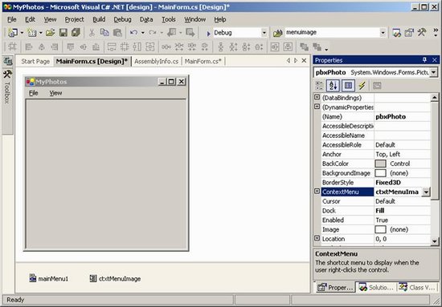The image size is (442, 307).
Task: Expand the Location property node
Action: tap(317, 238)
